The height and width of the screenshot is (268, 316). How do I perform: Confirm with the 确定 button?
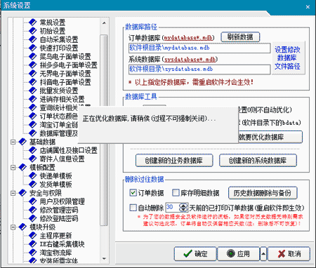point(195,254)
